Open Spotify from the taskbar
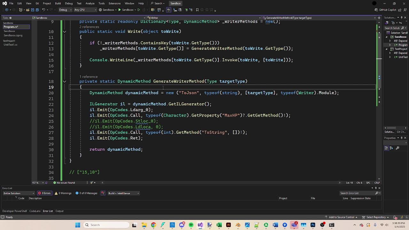The width and height of the screenshot is (409, 230). pyautogui.click(x=191, y=225)
